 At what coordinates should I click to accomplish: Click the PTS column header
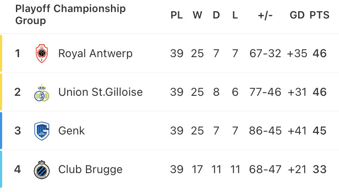tap(319, 15)
